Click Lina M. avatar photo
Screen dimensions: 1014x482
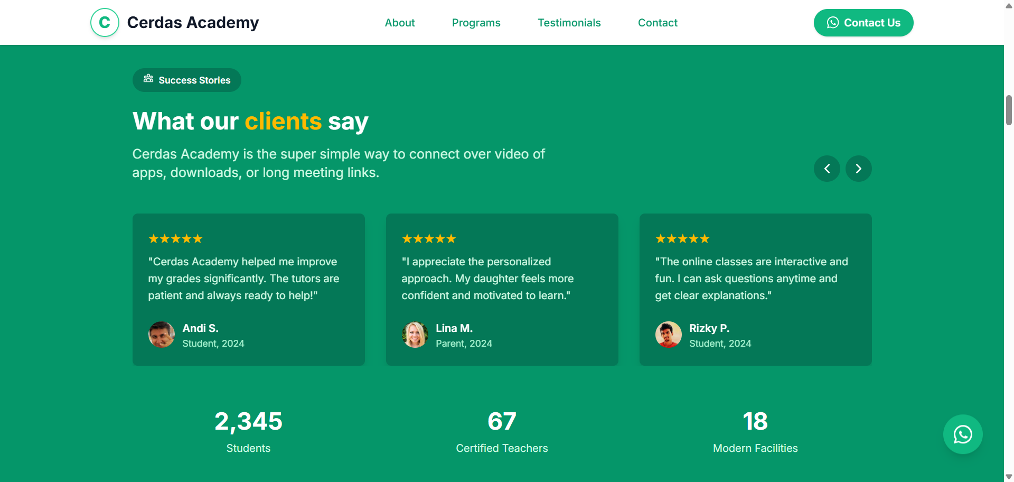pyautogui.click(x=415, y=335)
